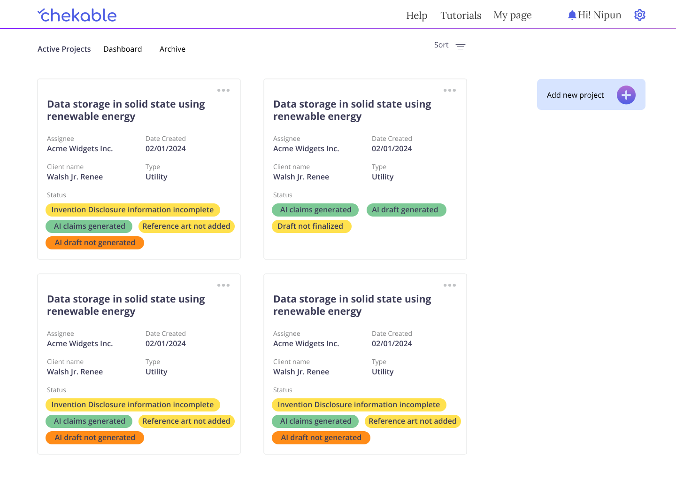Click the Add new project button

[x=576, y=95]
